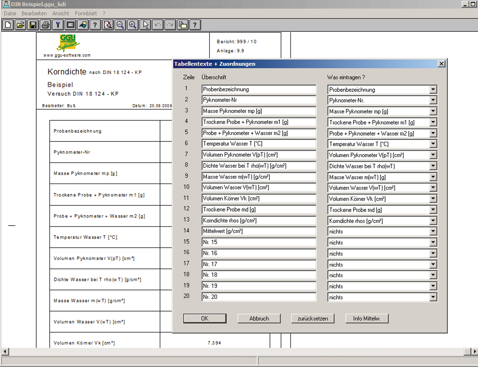
Task: Zoom out with the minus magnifier
Action: click(x=120, y=25)
